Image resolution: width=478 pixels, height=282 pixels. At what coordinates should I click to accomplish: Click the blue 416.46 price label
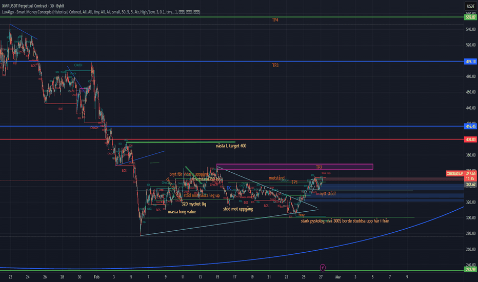point(470,126)
